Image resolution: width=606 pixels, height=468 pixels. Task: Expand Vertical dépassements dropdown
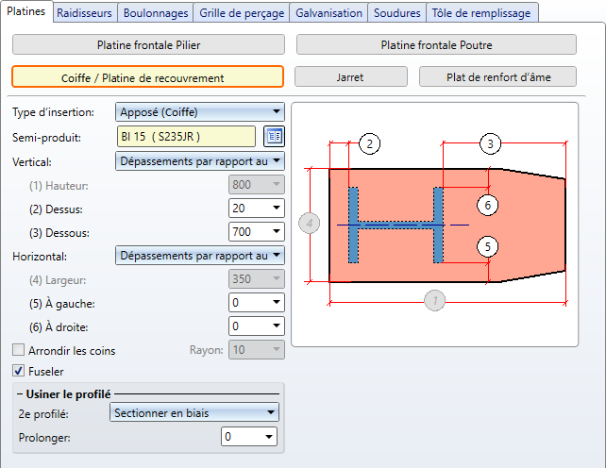[199, 161]
